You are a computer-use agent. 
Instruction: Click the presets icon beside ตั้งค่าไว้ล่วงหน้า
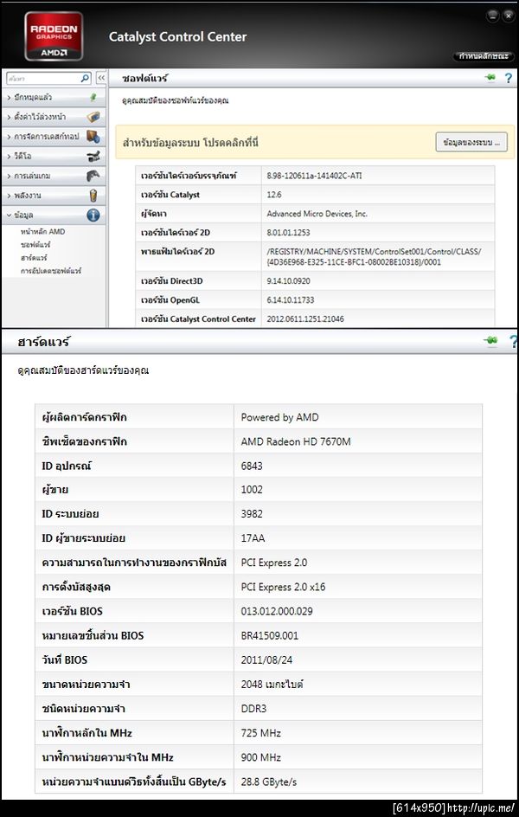pyautogui.click(x=93, y=117)
